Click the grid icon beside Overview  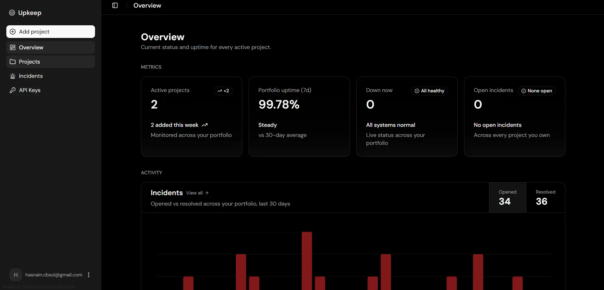pyautogui.click(x=13, y=47)
